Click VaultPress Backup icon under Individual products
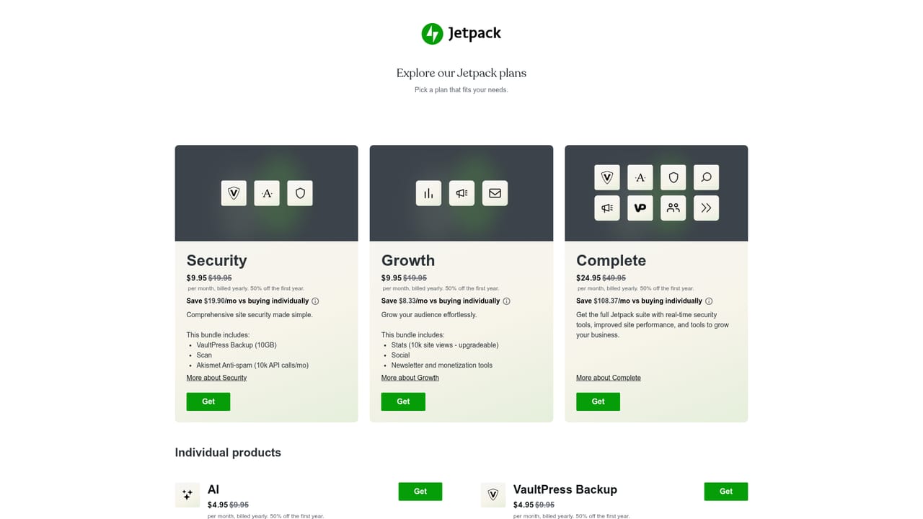The height and width of the screenshot is (519, 923). [493, 494]
